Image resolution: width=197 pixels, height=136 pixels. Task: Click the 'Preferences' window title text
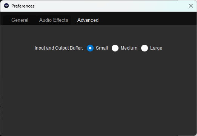point(23,6)
